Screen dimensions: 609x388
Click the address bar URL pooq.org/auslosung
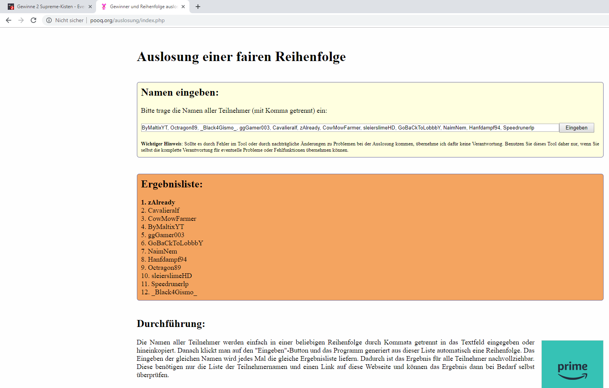point(128,20)
